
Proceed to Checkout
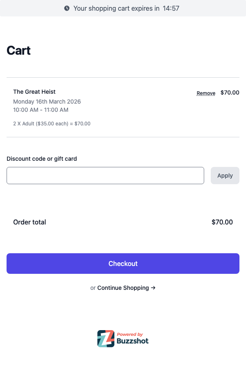tap(123, 264)
